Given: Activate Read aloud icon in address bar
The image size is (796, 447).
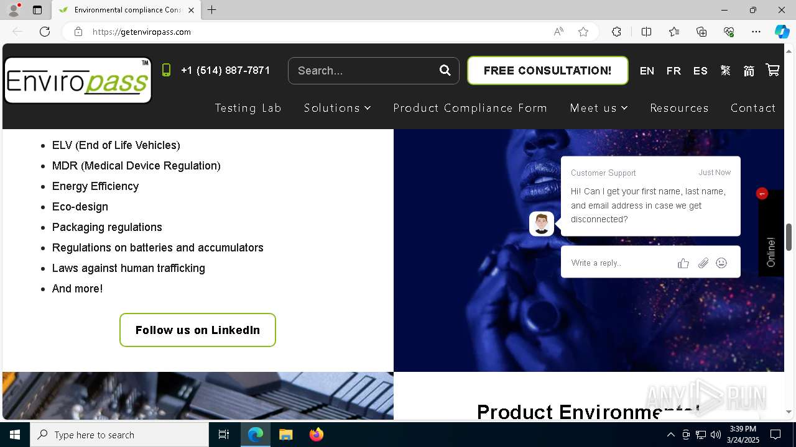Looking at the screenshot, I should 558,32.
